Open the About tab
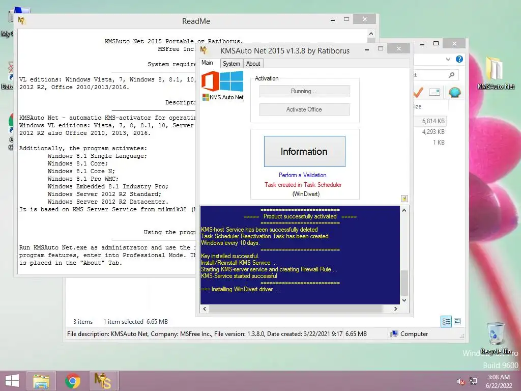Screen dimensions: 521x391 (253, 64)
